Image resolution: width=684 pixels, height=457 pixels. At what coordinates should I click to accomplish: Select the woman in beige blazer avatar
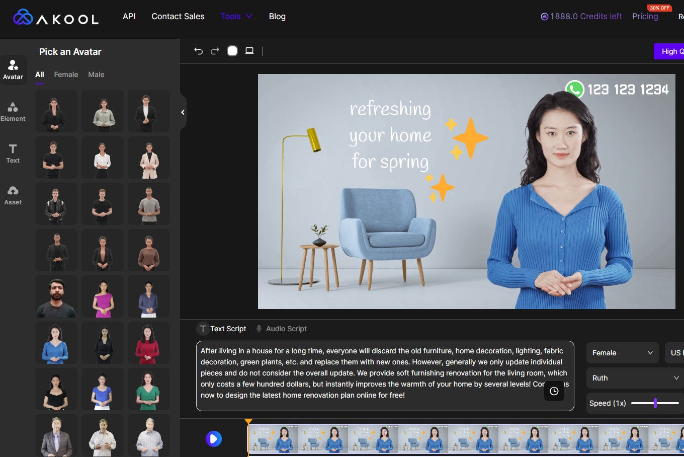click(149, 158)
